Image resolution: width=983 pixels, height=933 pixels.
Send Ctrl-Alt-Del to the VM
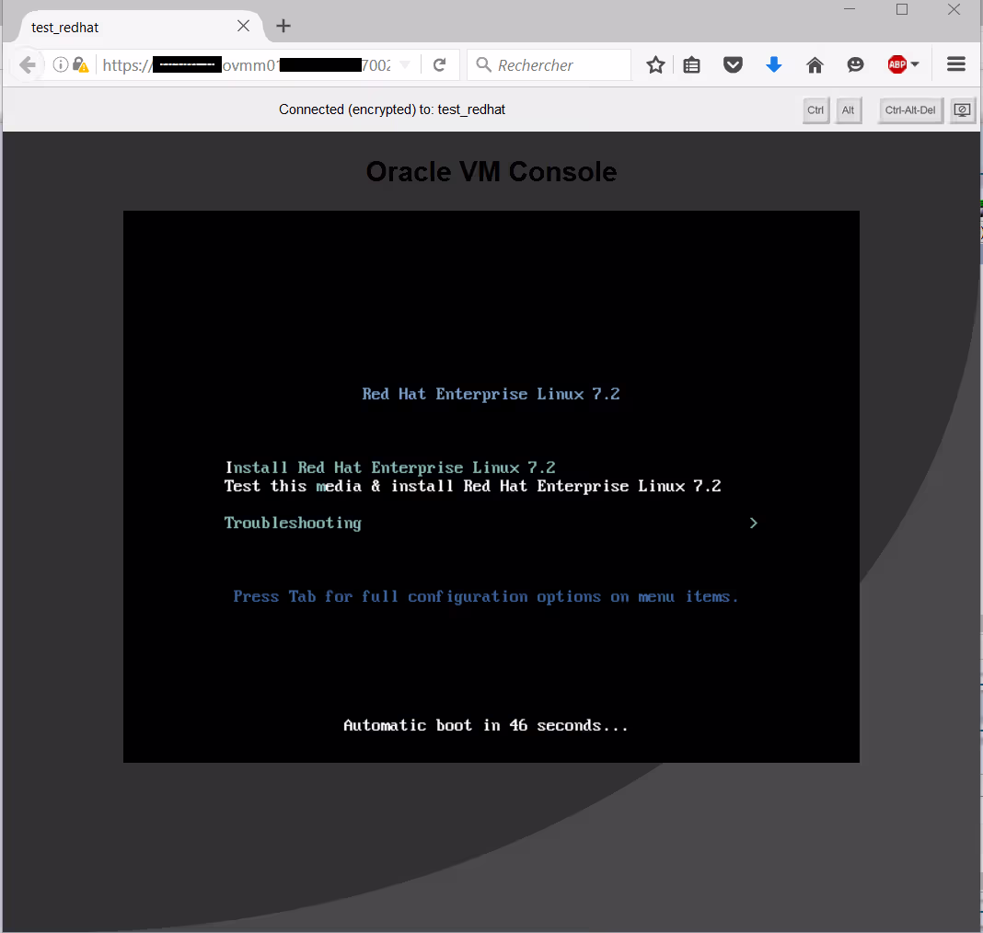(x=909, y=110)
